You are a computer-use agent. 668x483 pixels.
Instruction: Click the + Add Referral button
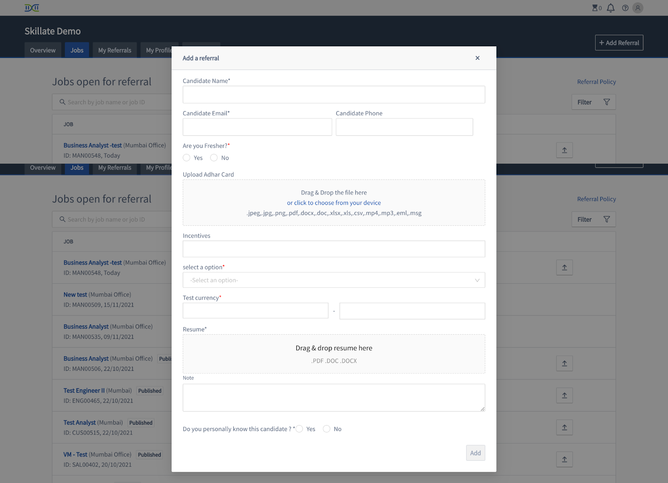coord(619,43)
